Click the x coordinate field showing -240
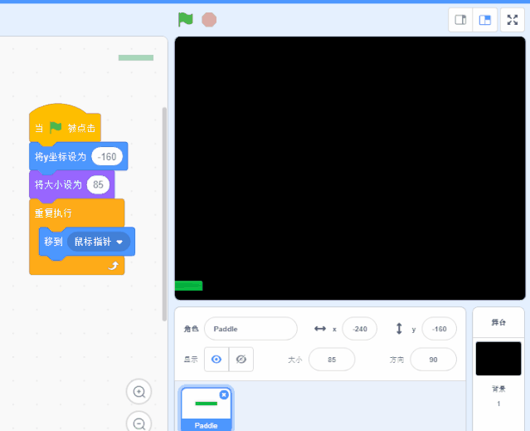The height and width of the screenshot is (431, 530). point(359,329)
